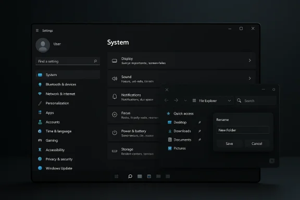Click Cancel in the Rename dialog

[x=257, y=144]
